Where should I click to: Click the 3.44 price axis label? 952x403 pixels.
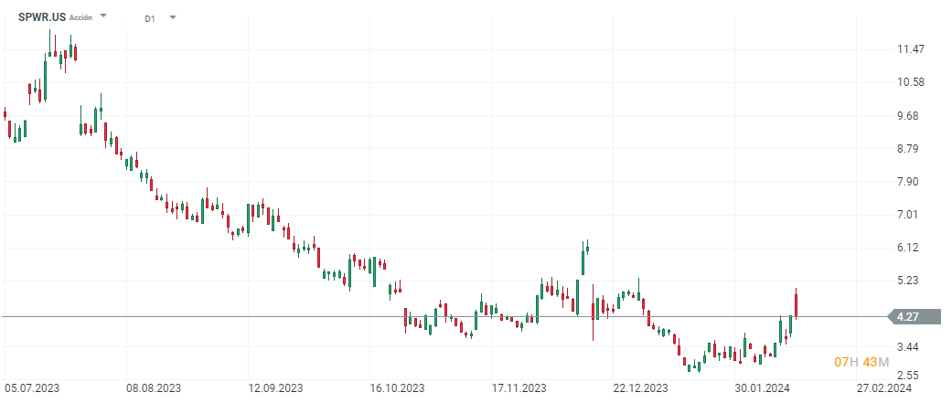(910, 347)
